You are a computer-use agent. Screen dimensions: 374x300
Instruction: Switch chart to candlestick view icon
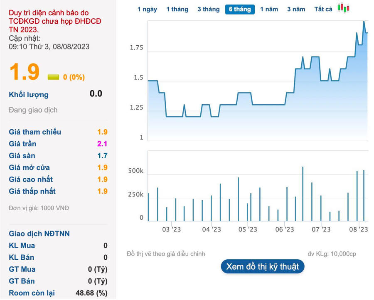coord(343,8)
